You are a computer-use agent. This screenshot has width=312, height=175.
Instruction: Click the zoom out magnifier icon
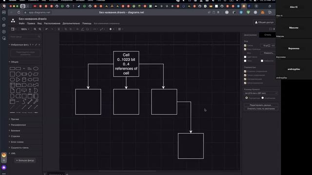coord(40,29)
